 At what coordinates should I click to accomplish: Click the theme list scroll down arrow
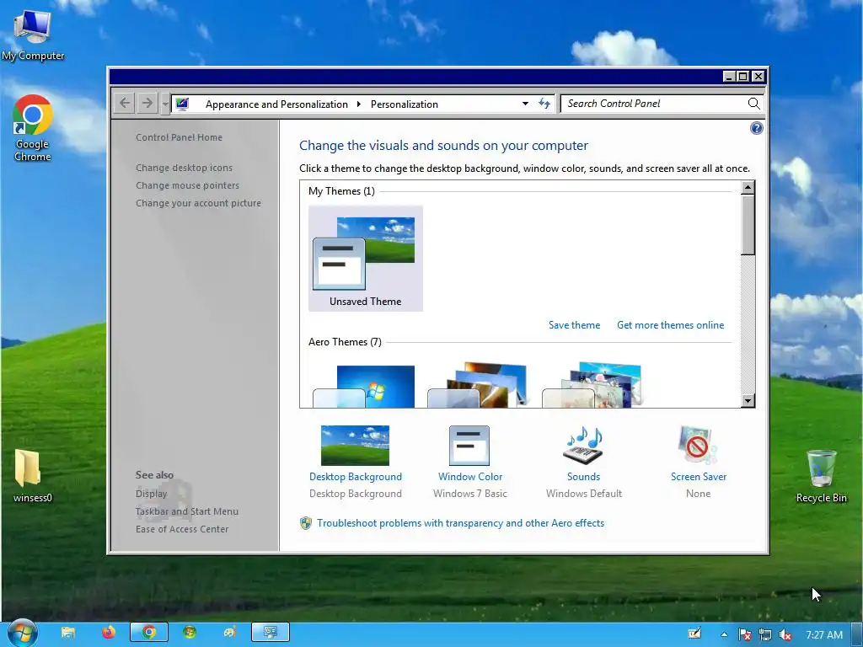point(748,400)
